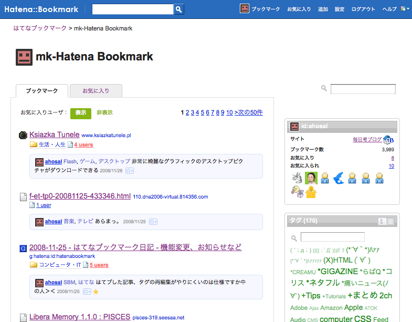Go to page 10 of bookmarks
Viewport: 412px width, 322px height.
click(x=229, y=112)
